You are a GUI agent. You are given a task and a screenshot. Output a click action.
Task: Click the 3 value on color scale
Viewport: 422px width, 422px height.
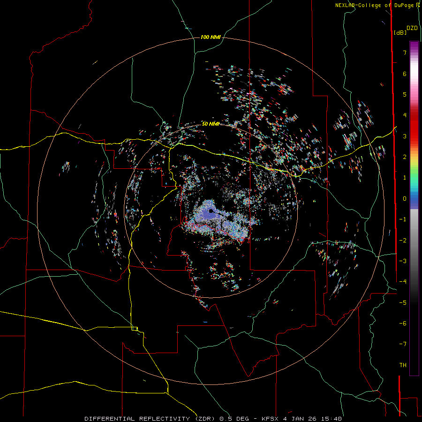click(405, 136)
